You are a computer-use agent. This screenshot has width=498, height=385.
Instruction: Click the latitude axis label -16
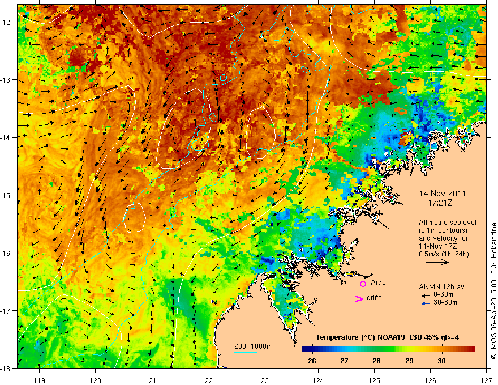coord(7,253)
